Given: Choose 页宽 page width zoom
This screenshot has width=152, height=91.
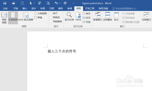Looking at the screenshot, I should (x=86, y=22).
